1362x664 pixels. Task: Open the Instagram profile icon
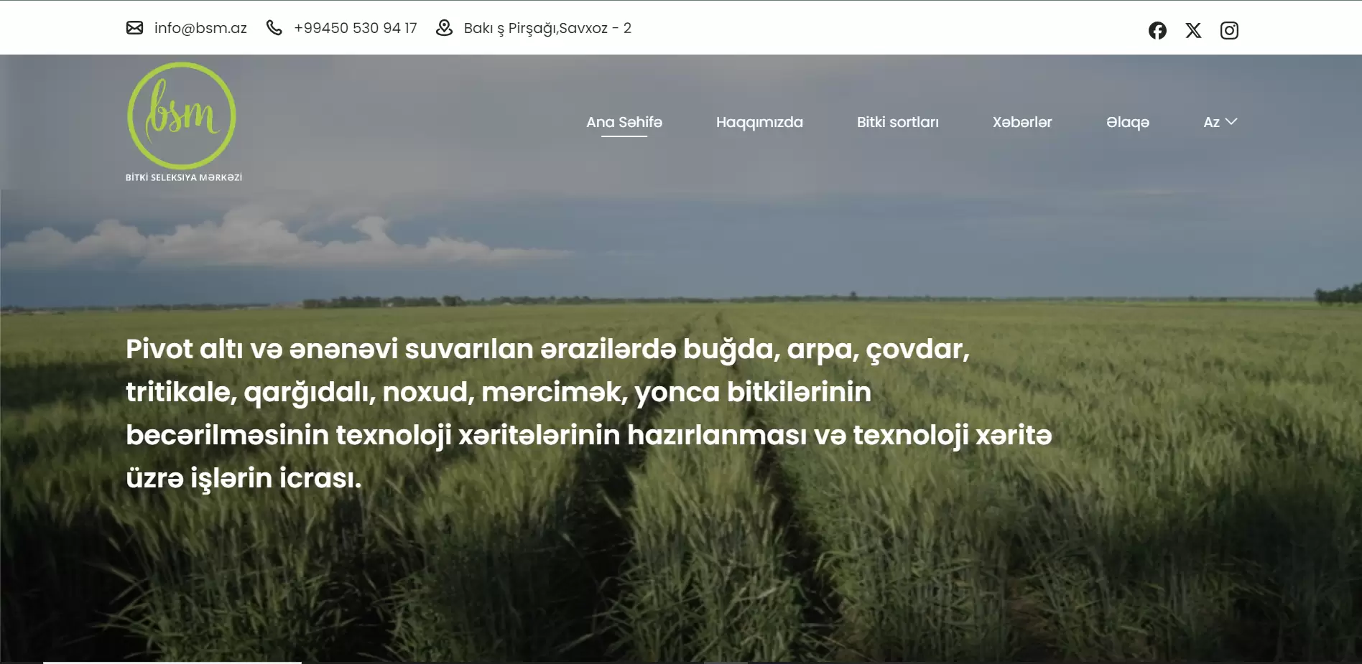point(1229,30)
